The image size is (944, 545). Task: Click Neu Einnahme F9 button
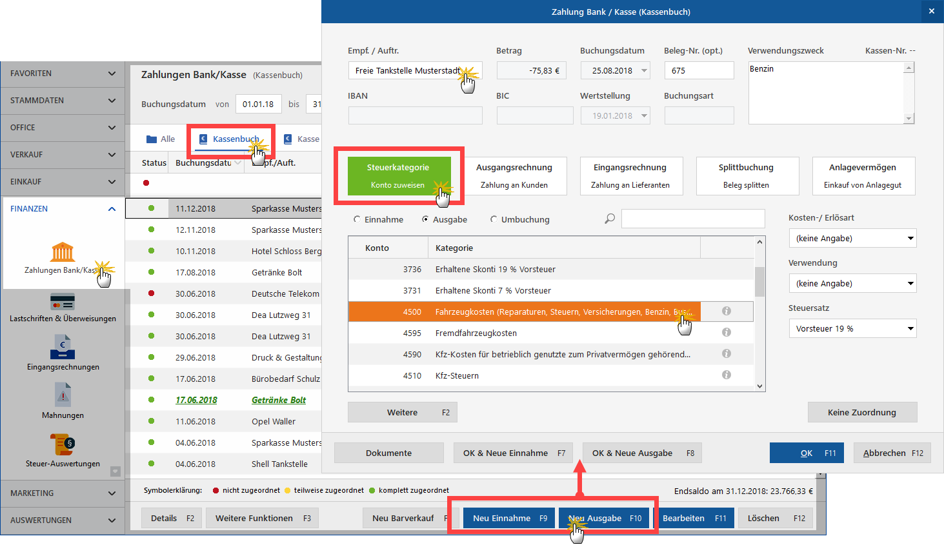click(509, 519)
